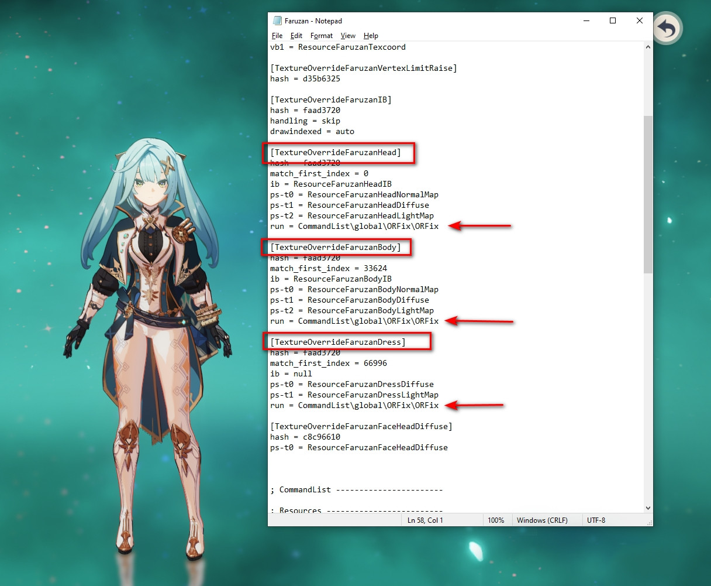The width and height of the screenshot is (711, 586).
Task: Click the vertical scrollbar thumb
Action: (648, 193)
